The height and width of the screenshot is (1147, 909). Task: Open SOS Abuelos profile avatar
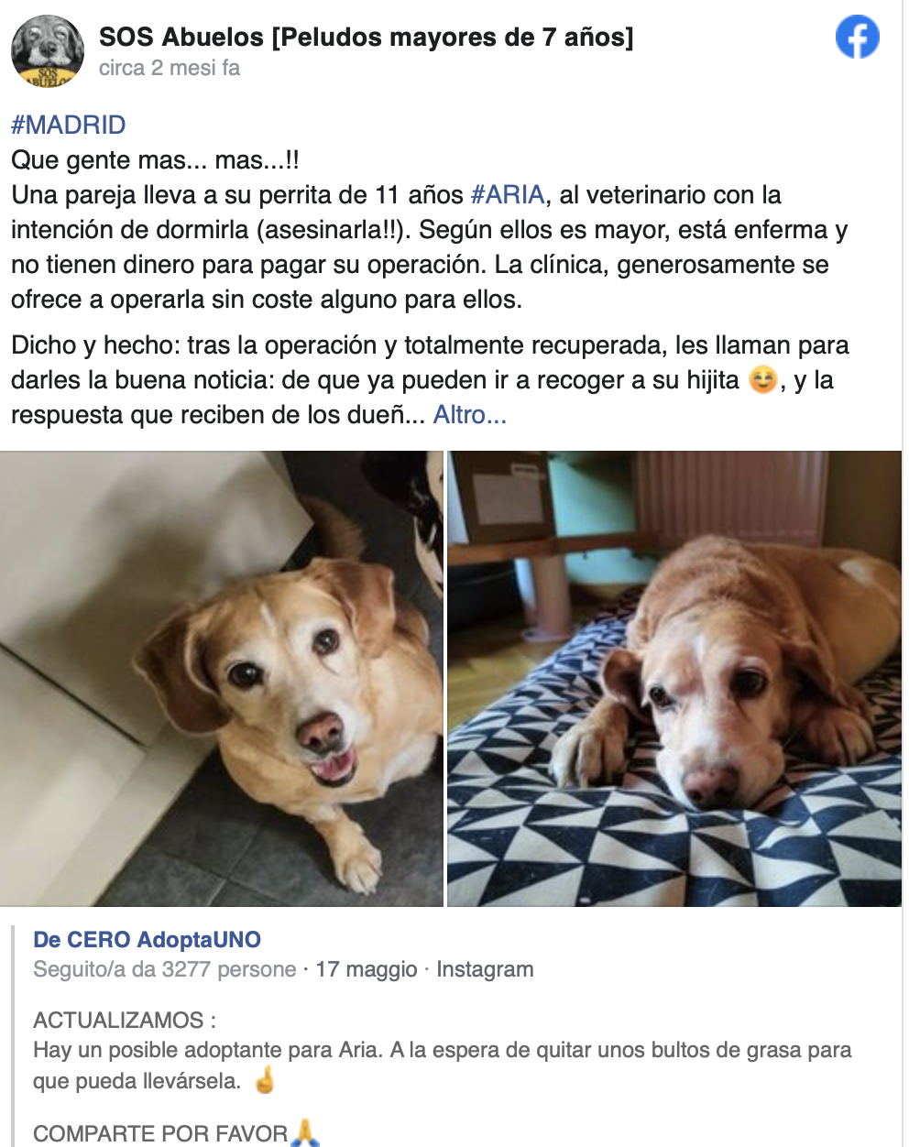click(x=48, y=51)
